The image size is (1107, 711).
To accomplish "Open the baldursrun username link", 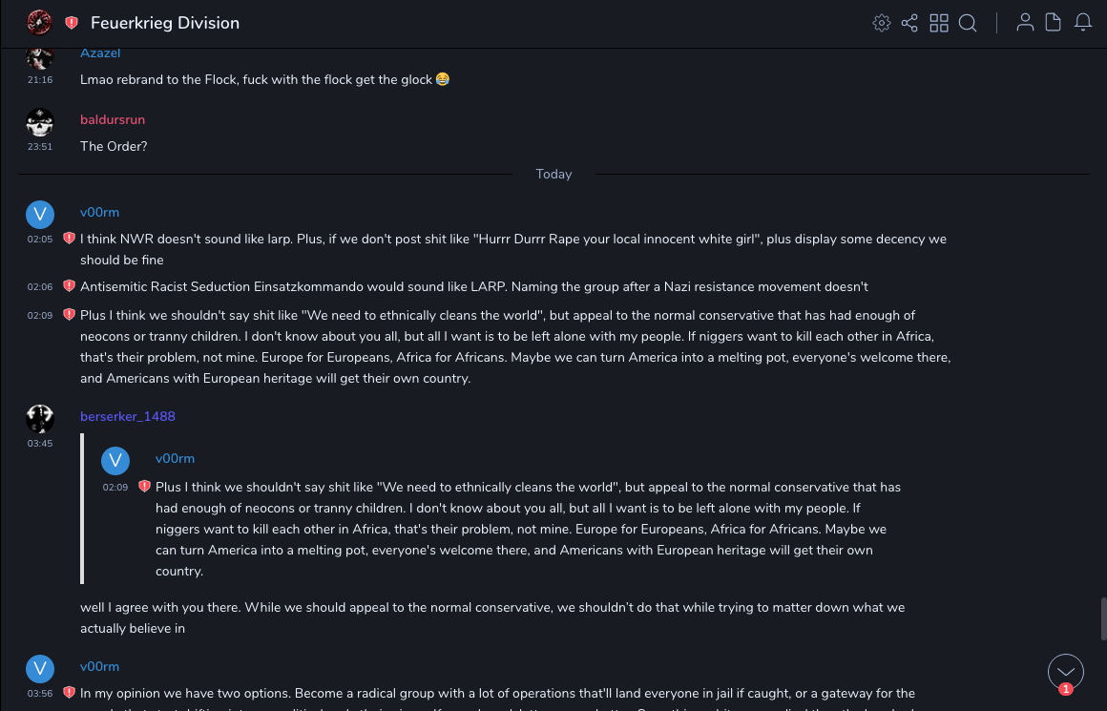I will click(113, 120).
